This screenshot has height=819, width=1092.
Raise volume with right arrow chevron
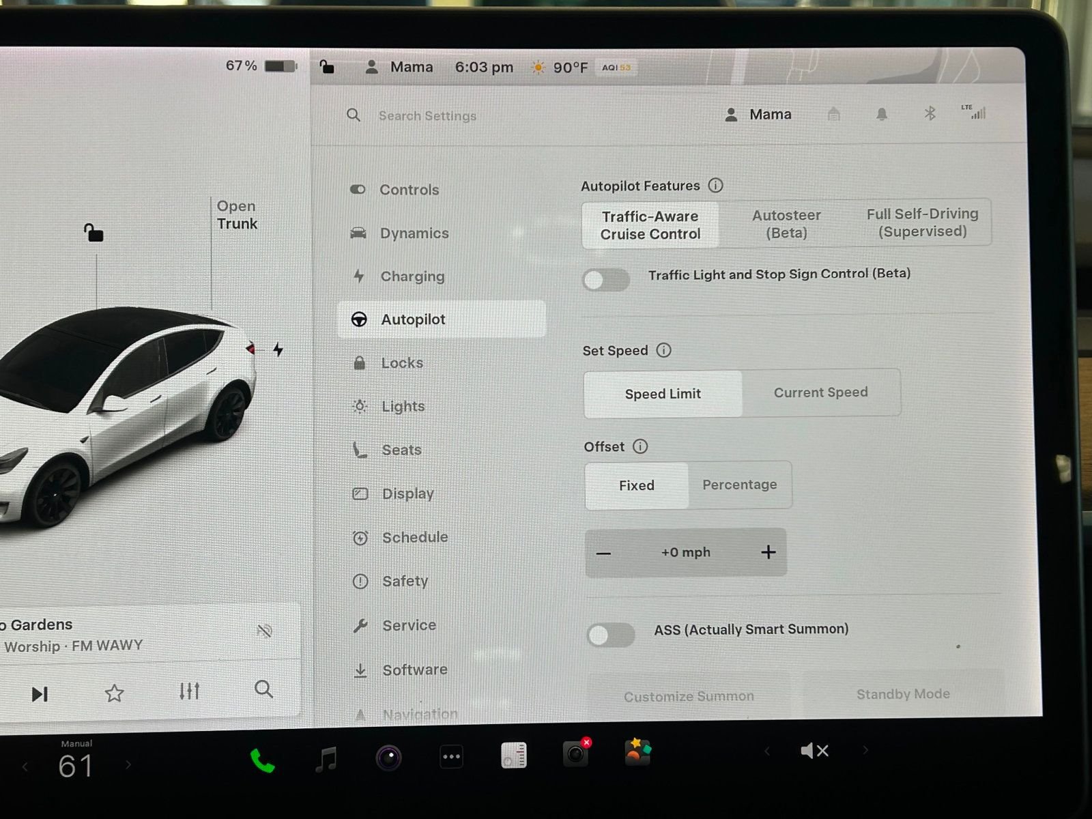865,750
